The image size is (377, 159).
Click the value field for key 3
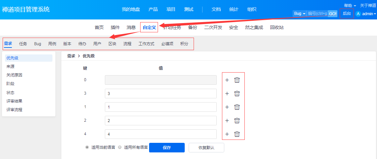pos(161,94)
